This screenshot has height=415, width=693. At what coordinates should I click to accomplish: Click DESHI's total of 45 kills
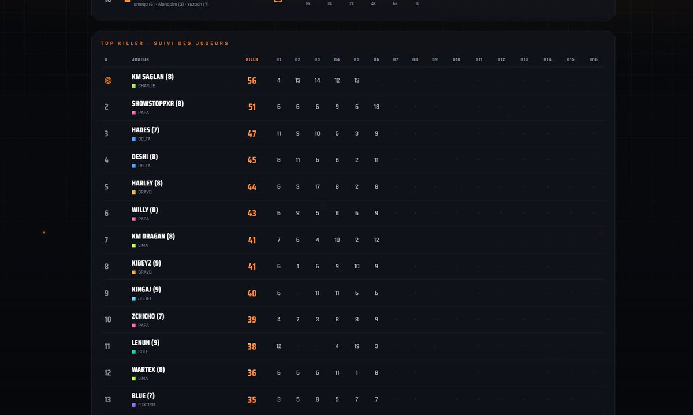(x=252, y=160)
